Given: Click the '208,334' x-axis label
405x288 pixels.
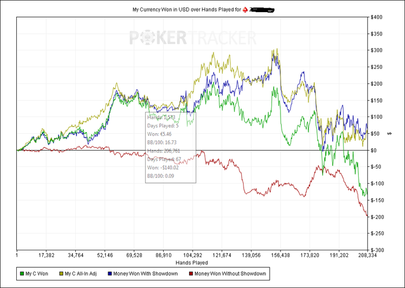Looking at the screenshot, I should point(367,256).
